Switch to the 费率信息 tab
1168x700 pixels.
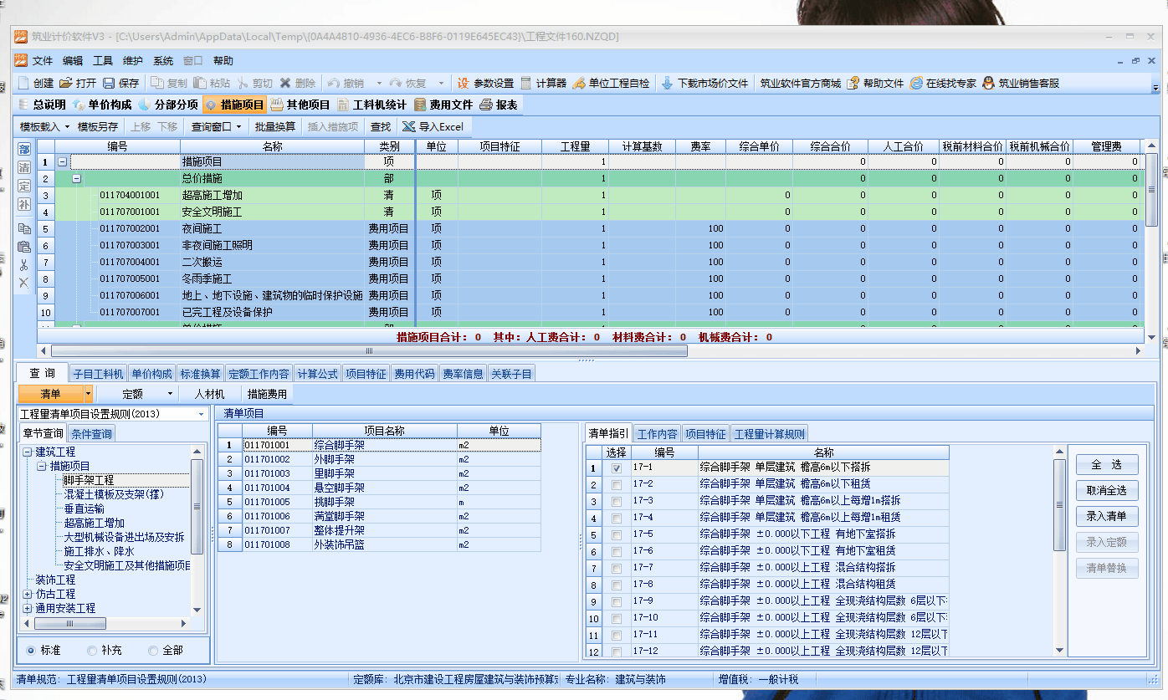click(464, 374)
